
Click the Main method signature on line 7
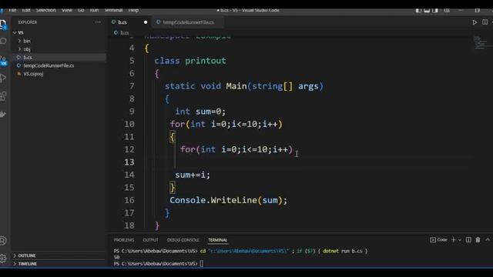click(244, 86)
